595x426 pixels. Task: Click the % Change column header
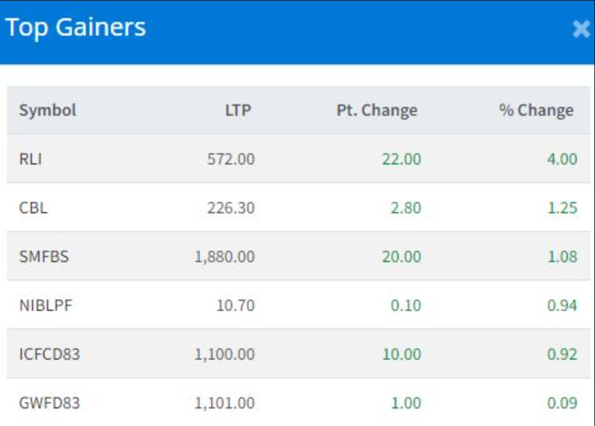point(536,111)
